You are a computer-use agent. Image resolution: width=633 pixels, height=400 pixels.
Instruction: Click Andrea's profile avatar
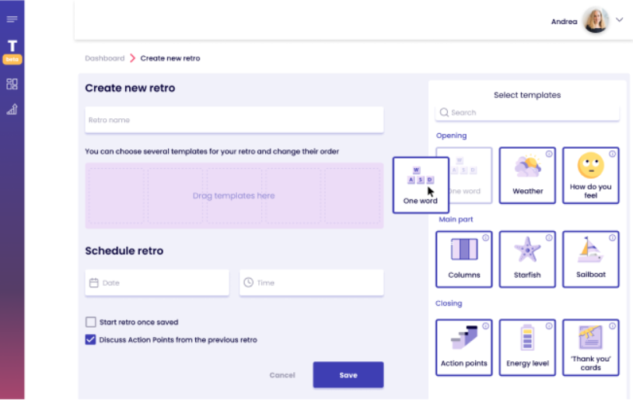pos(596,20)
